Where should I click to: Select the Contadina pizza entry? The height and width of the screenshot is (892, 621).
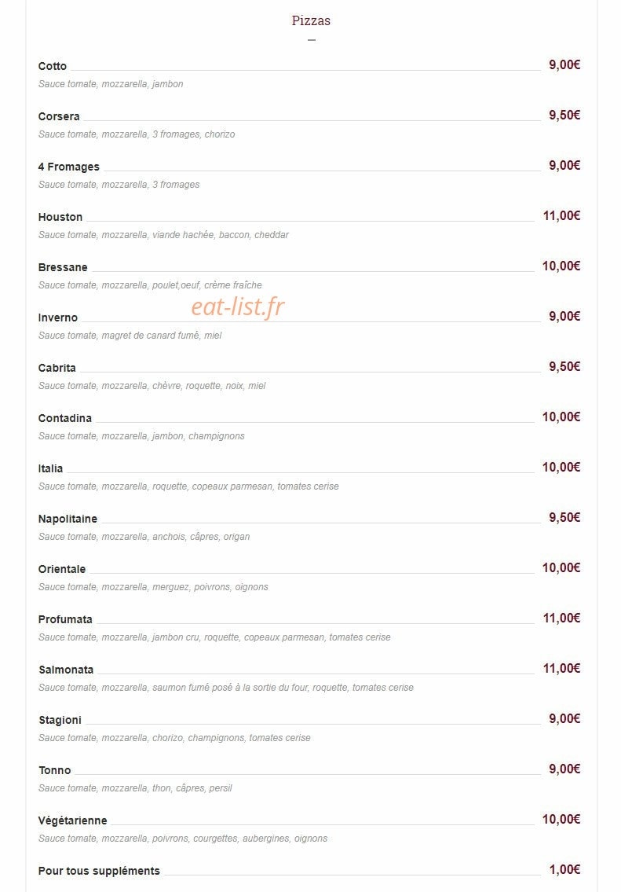click(x=65, y=418)
